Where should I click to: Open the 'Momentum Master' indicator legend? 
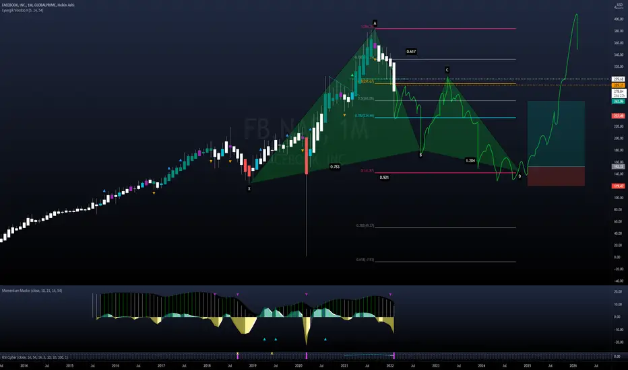click(x=32, y=291)
